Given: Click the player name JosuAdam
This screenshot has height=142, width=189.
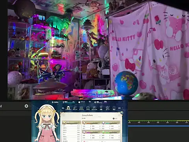Looking at the screenshot, I should click(x=87, y=115).
